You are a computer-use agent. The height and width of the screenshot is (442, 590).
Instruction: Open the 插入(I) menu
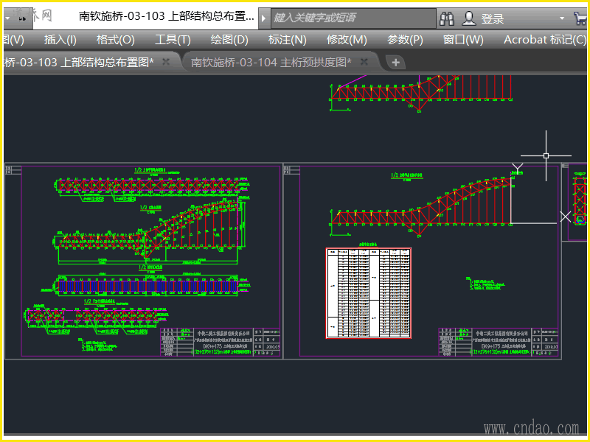coord(60,40)
